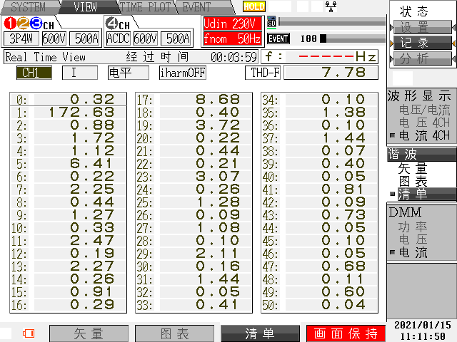This screenshot has height=342, width=457.
Task: Click the THD-F value 7.78
Action: (x=331, y=73)
